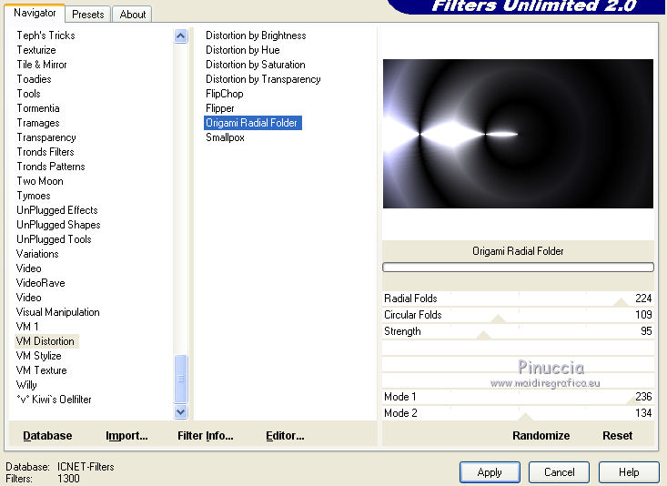
Task: Click the Cancel button
Action: coord(559,472)
